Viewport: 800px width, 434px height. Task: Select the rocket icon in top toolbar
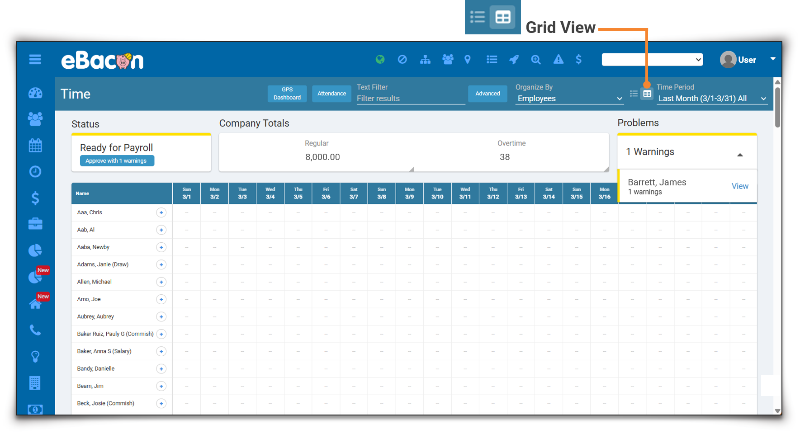coord(514,59)
